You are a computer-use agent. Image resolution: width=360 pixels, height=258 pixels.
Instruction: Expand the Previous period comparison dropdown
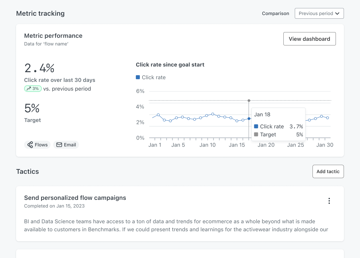point(319,13)
